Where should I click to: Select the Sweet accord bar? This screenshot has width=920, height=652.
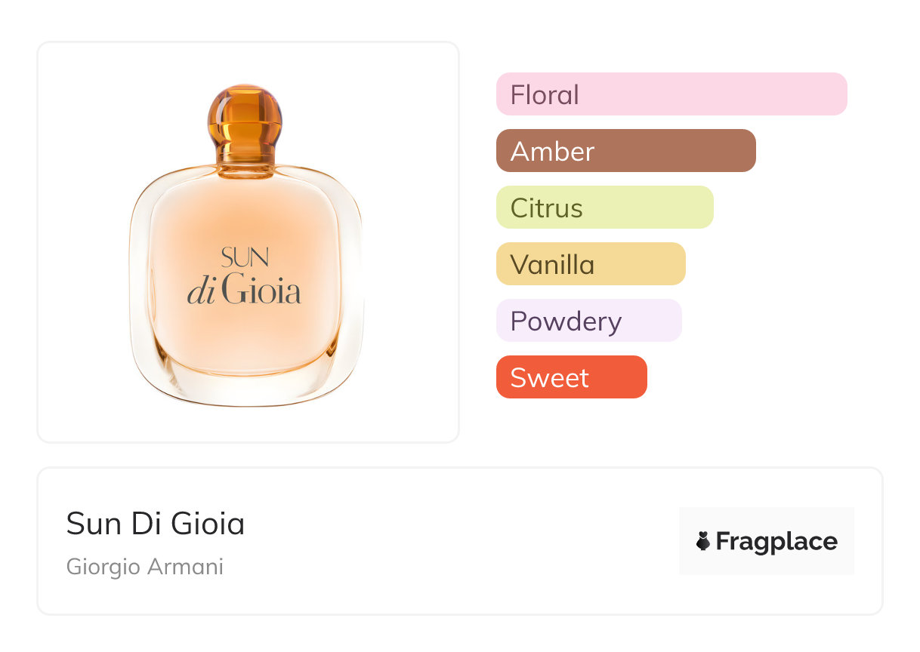click(x=571, y=377)
